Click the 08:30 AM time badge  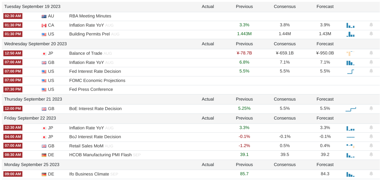pos(13,155)
